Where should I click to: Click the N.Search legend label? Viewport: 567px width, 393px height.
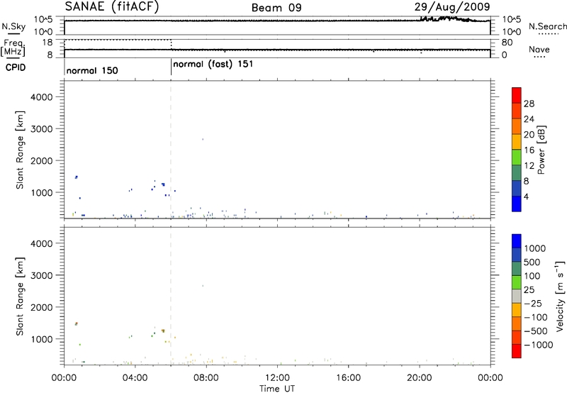[547, 26]
